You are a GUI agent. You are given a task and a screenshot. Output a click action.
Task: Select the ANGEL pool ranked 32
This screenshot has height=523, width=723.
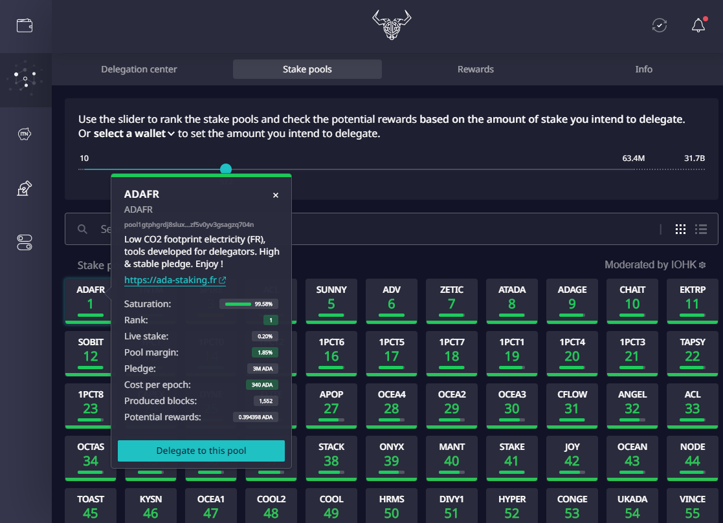tap(632, 406)
